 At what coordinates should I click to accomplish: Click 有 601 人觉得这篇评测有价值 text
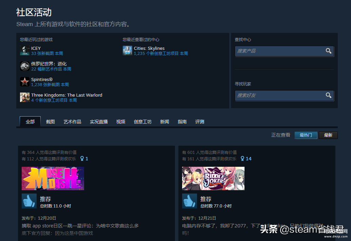click(x=209, y=153)
